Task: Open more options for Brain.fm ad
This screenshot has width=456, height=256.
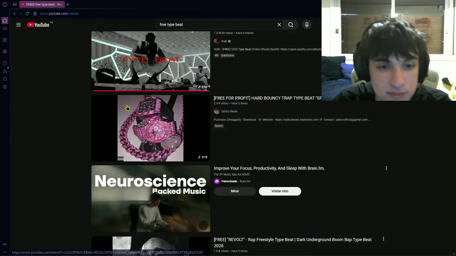Action: point(386,168)
